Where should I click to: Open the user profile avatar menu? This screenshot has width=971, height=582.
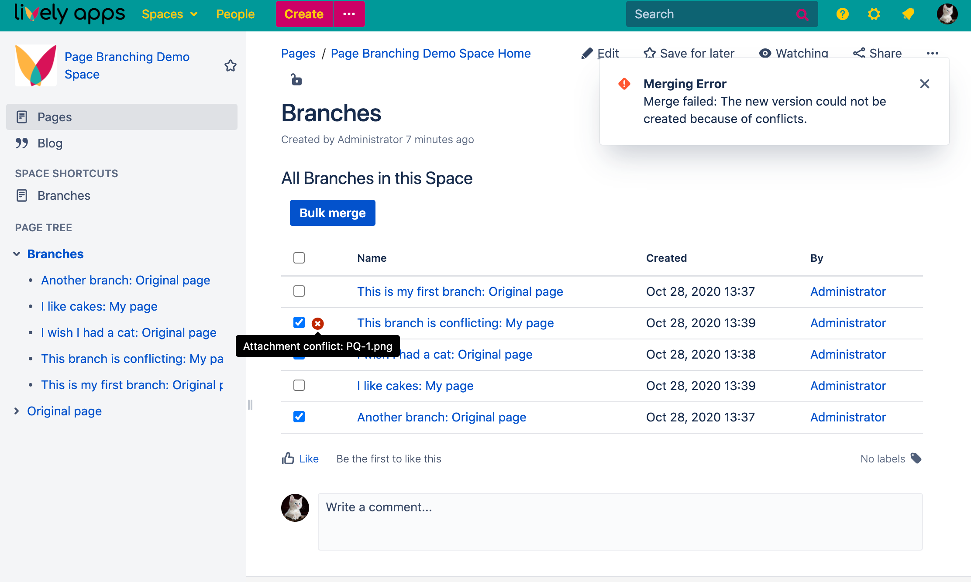[x=947, y=14]
